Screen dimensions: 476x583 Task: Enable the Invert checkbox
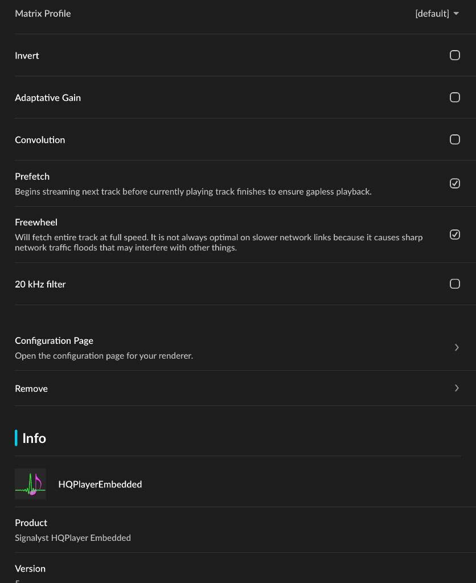point(455,55)
